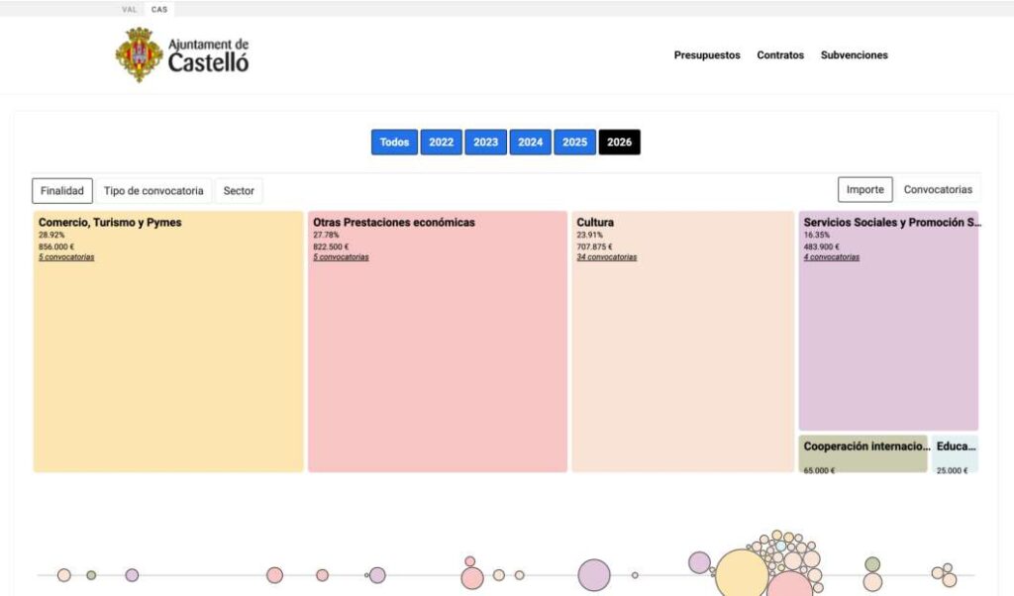
Task: Click the largest yellow bubble on timeline
Action: tap(741, 574)
